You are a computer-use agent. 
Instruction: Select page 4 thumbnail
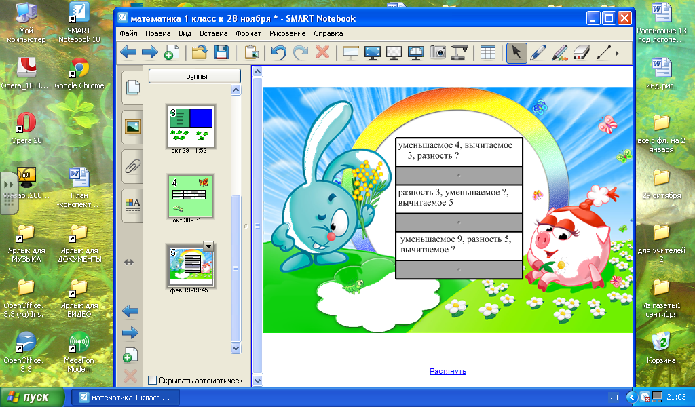coord(191,196)
